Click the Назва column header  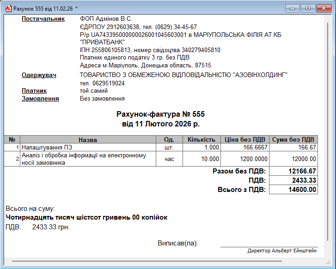point(87,140)
